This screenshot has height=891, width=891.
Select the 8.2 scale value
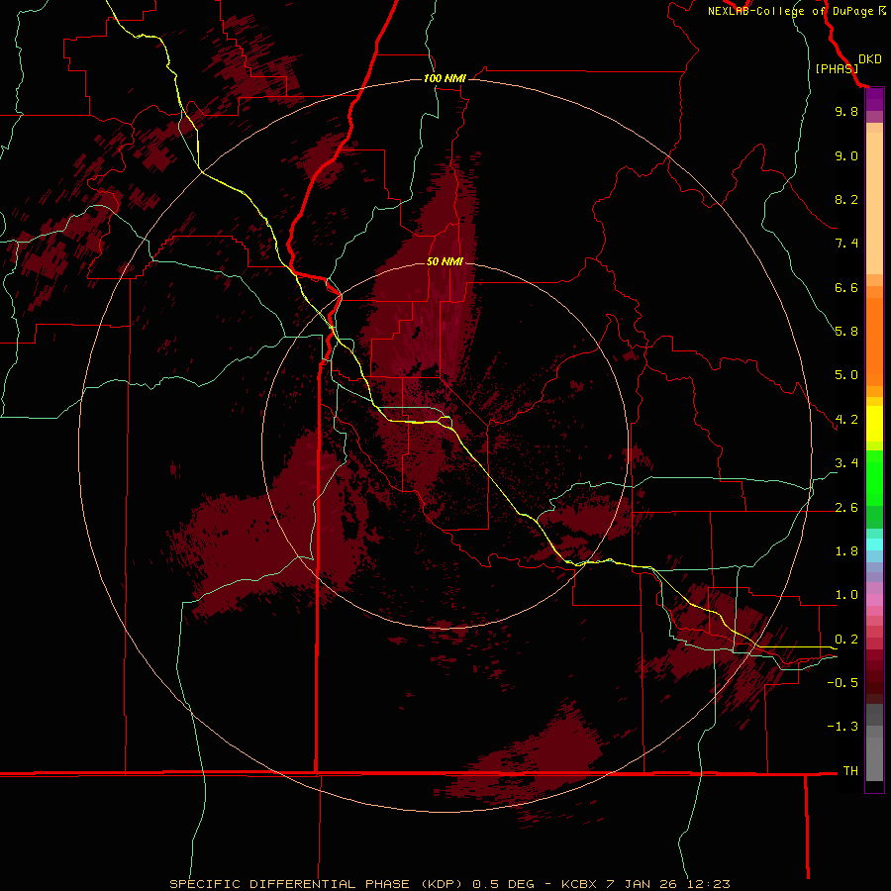(x=846, y=199)
